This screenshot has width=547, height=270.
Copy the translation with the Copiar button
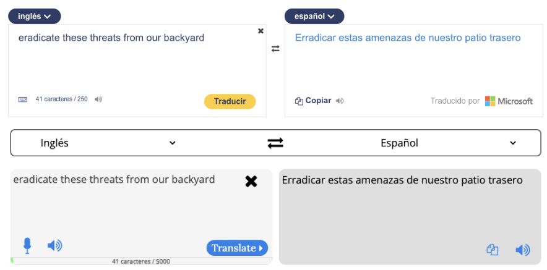tap(313, 101)
